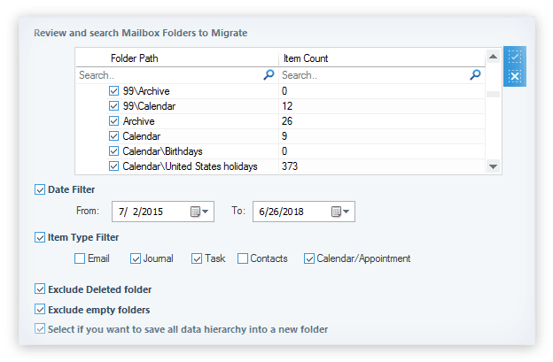Viewport: 553px width, 362px height.
Task: Expand the From date dropdown arrow
Action: (x=206, y=212)
